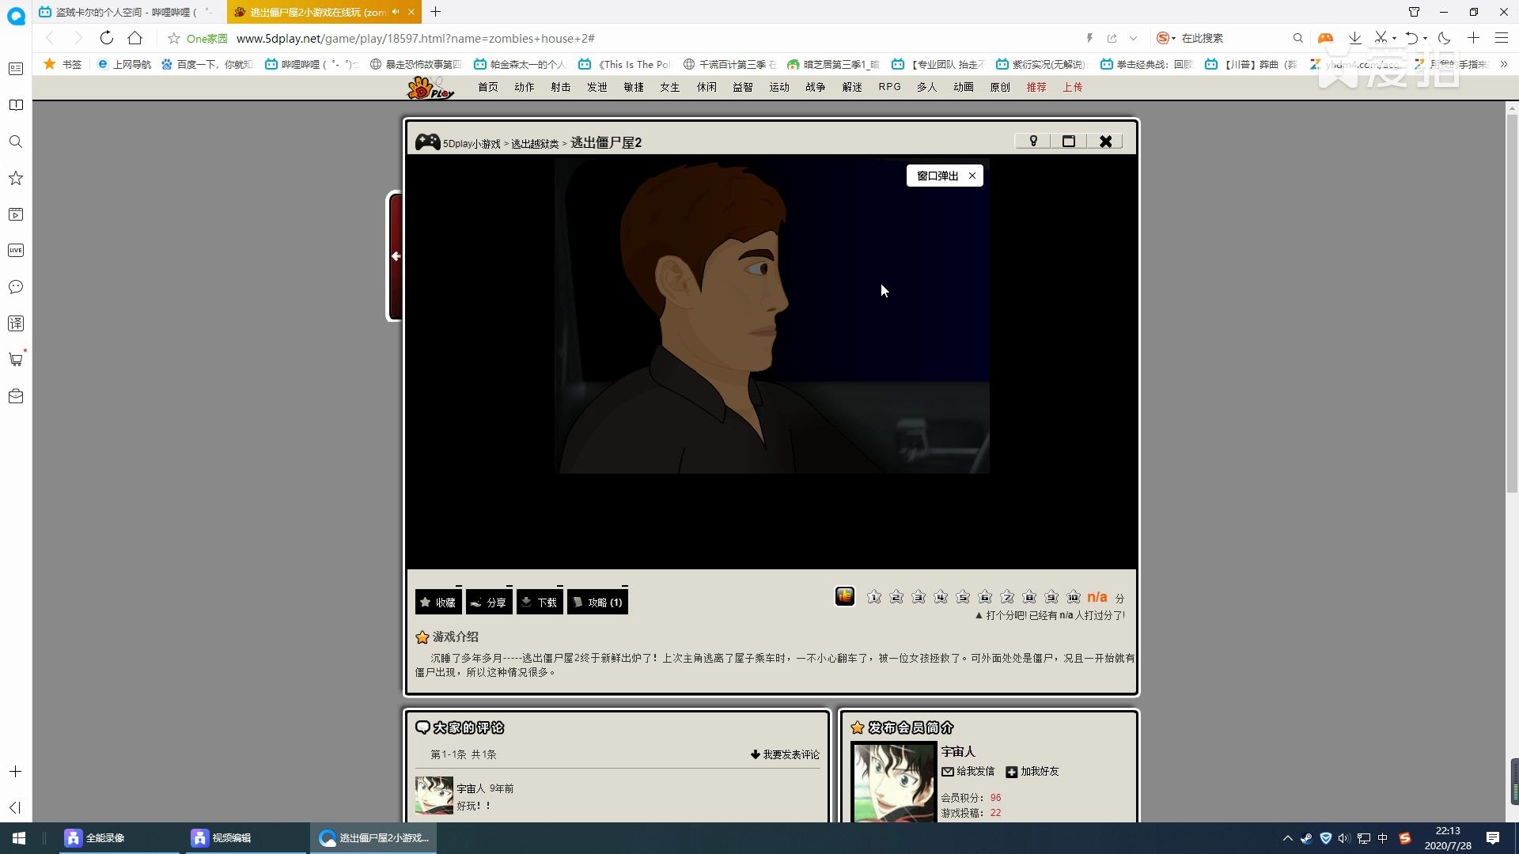This screenshot has width=1519, height=854.
Task: Click the 逃出越狱类 breadcrumb link
Action: pyautogui.click(x=535, y=144)
